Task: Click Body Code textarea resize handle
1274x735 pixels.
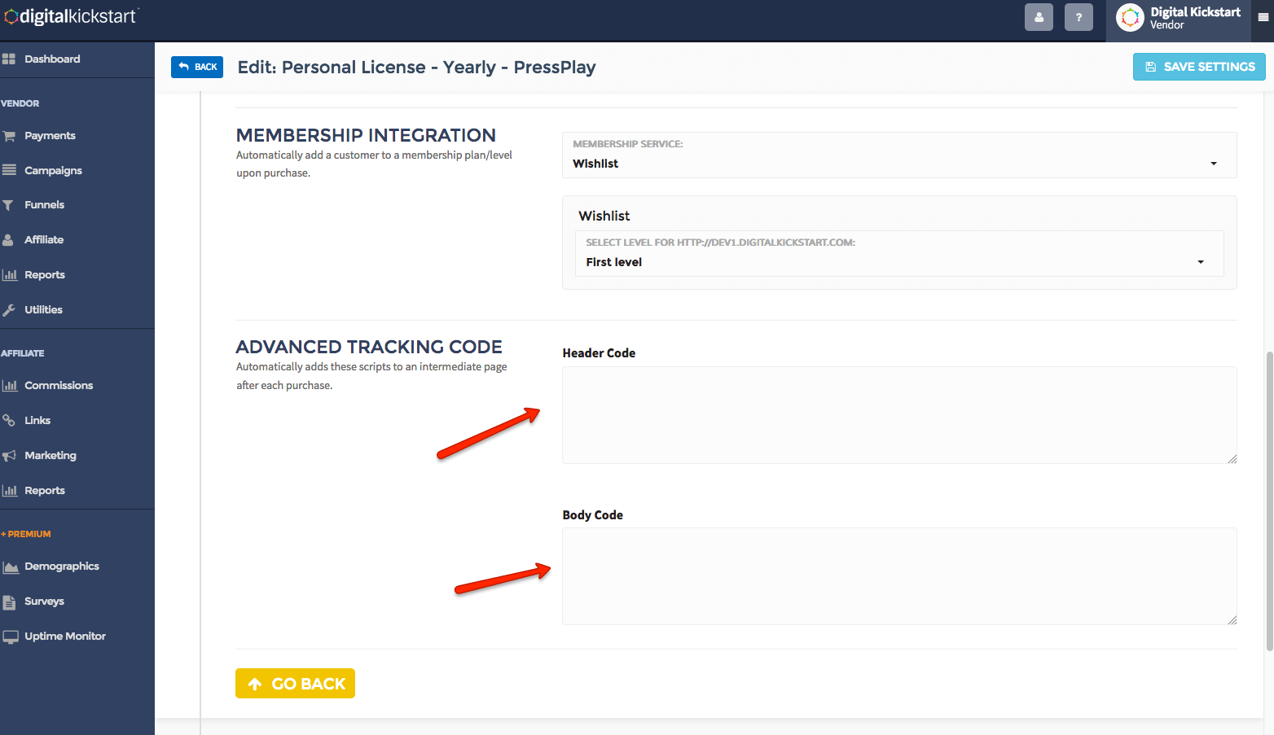Action: 1232,620
